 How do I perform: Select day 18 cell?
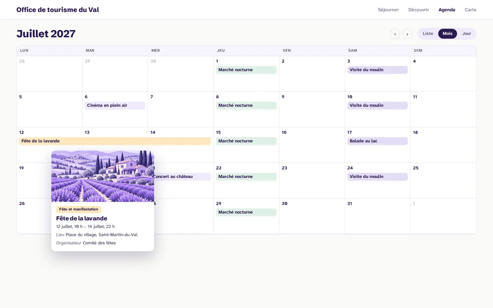click(x=443, y=145)
